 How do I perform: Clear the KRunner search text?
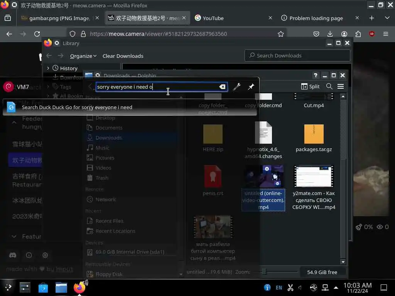point(222,87)
